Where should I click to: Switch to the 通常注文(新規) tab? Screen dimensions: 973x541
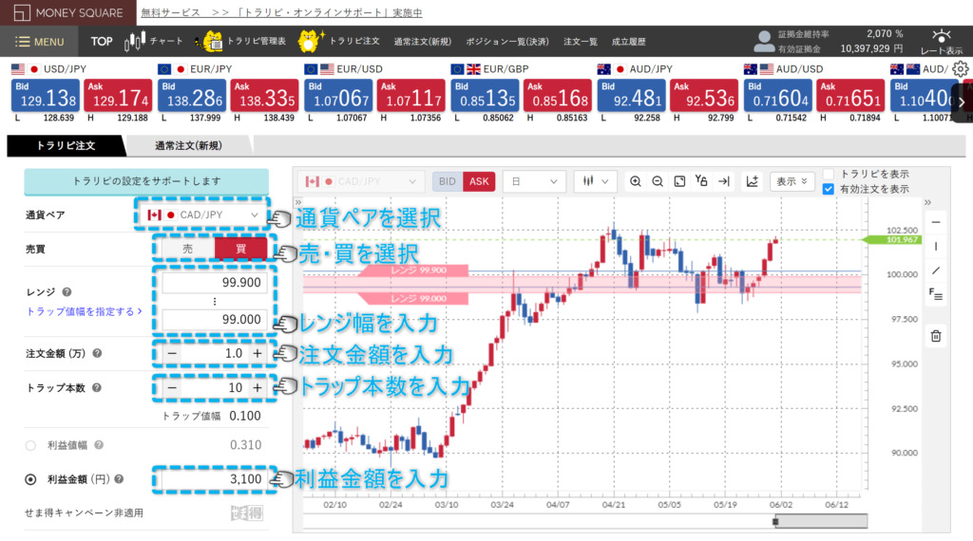tap(188, 145)
